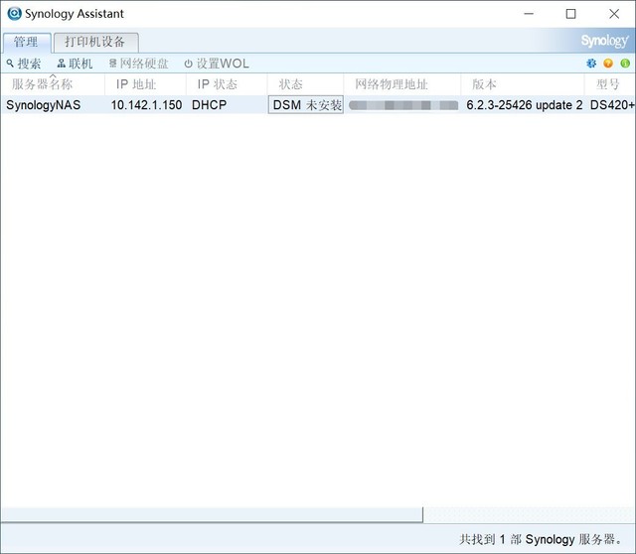
Task: Minimize the Synology Assistant window
Action: pyautogui.click(x=529, y=14)
